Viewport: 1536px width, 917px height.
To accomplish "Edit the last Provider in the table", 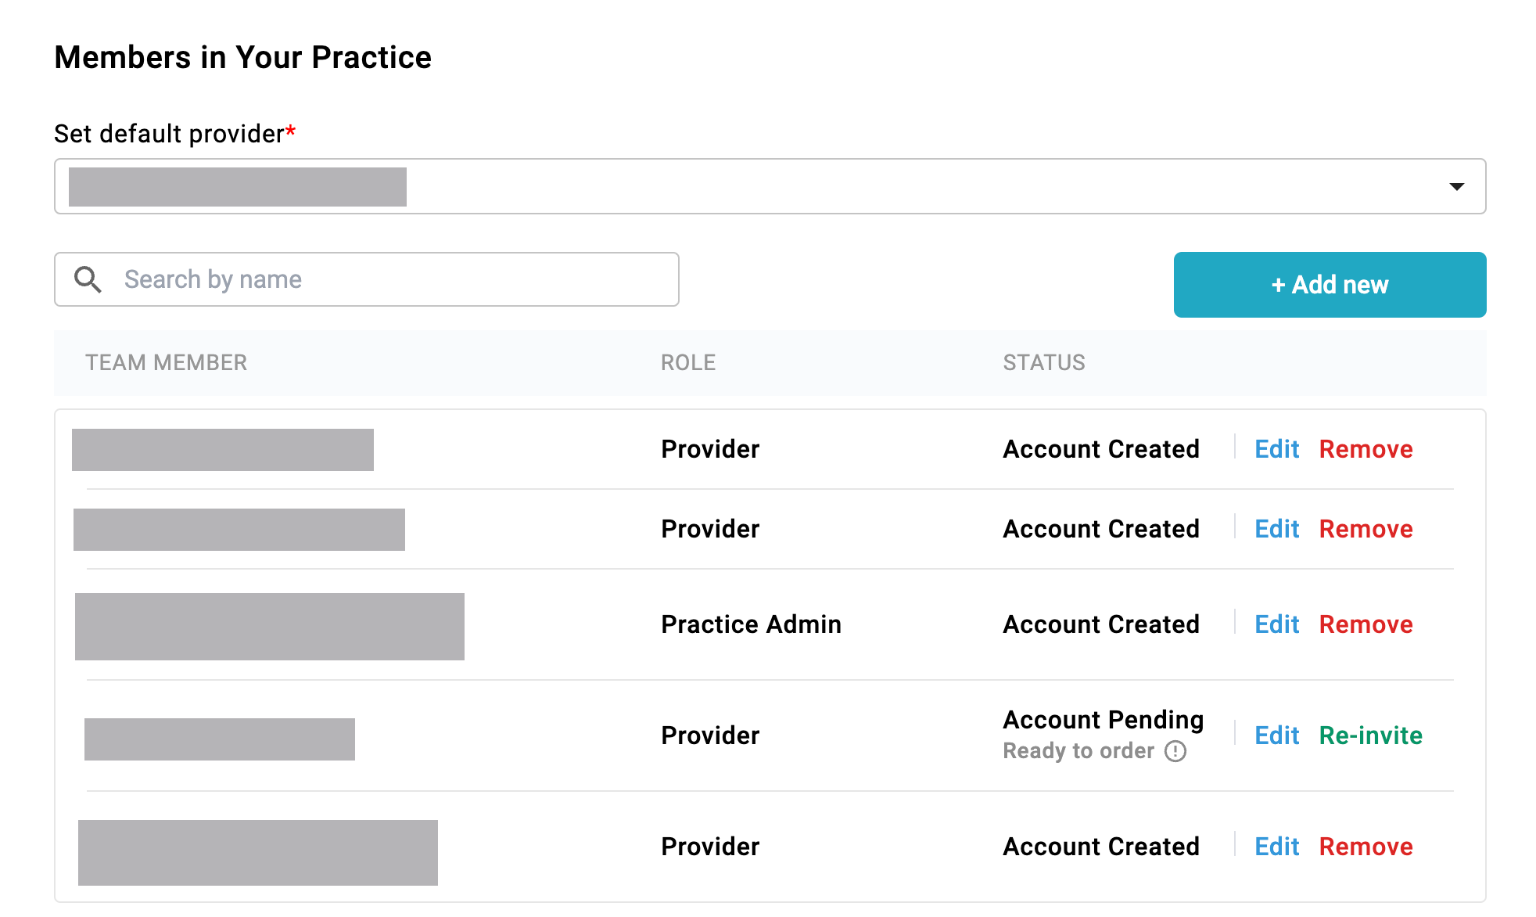I will click(1276, 846).
